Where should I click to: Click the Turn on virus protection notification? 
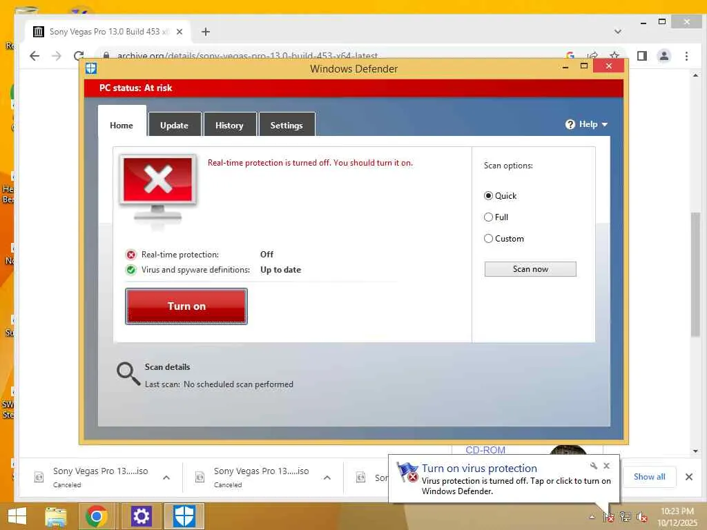[503, 479]
